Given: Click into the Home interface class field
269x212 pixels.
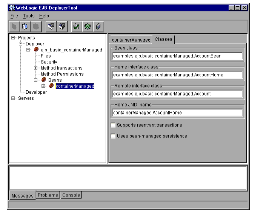Looking at the screenshot, I should [x=178, y=75].
